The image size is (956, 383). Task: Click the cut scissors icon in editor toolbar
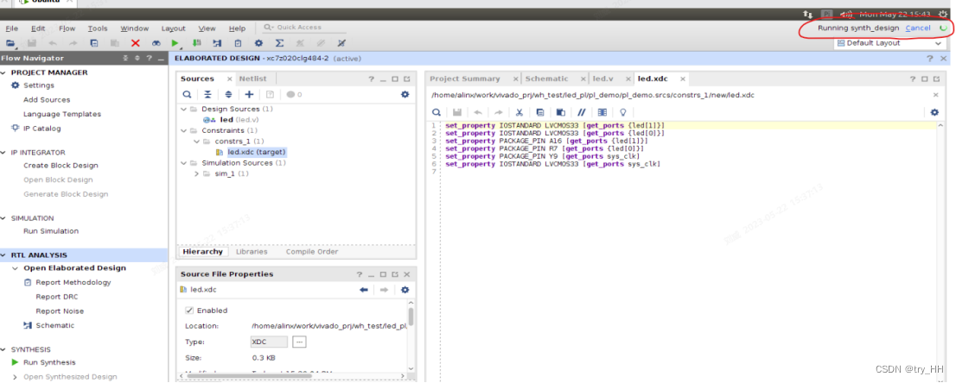(519, 113)
